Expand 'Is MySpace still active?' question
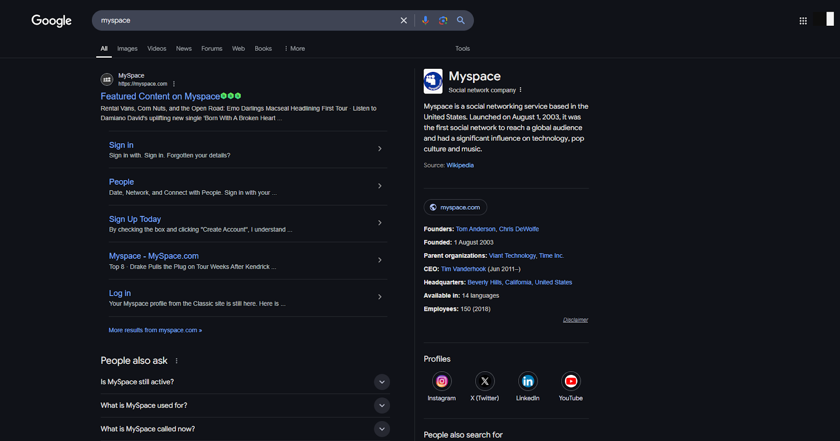The height and width of the screenshot is (441, 840). (245, 382)
